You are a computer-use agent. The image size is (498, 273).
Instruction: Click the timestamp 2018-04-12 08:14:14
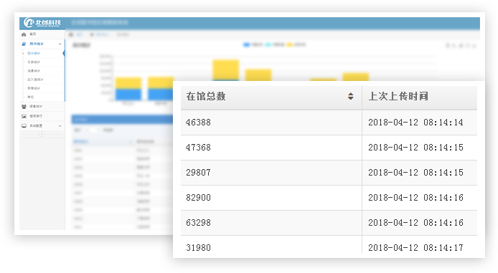click(x=415, y=123)
